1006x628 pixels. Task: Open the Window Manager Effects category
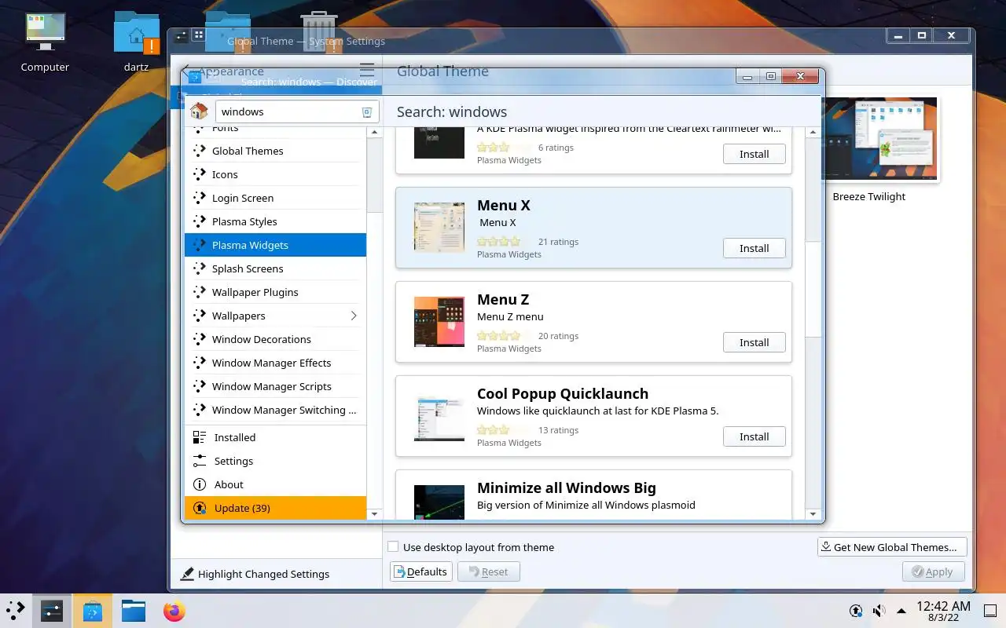coord(275,363)
